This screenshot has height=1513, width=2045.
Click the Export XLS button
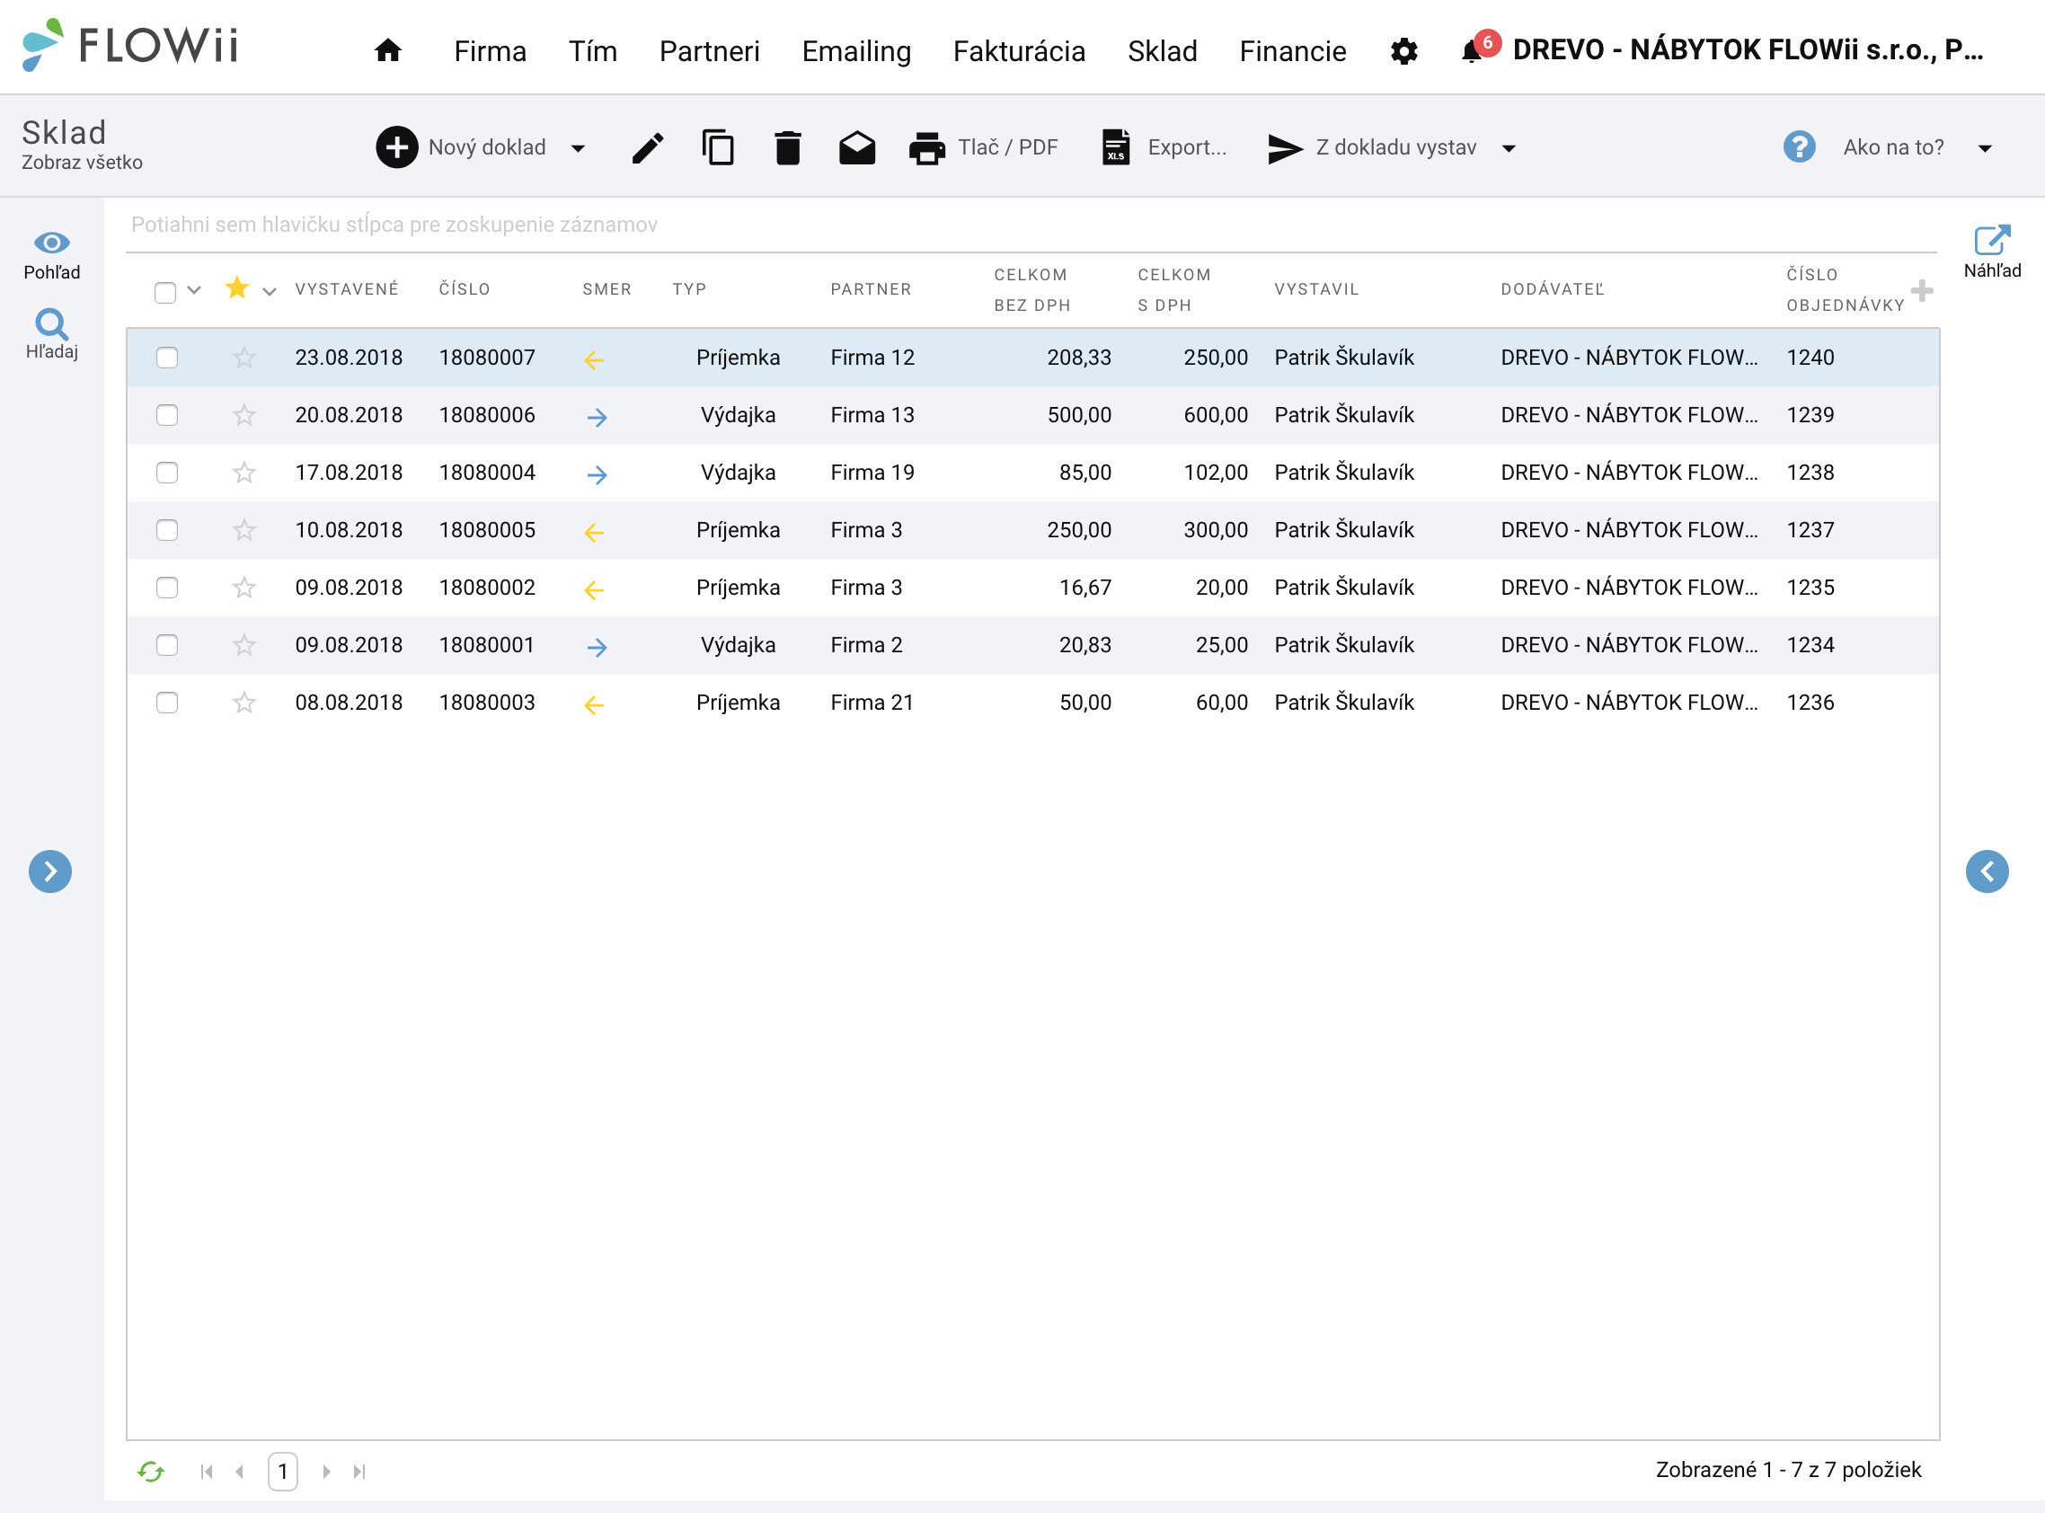point(1163,147)
